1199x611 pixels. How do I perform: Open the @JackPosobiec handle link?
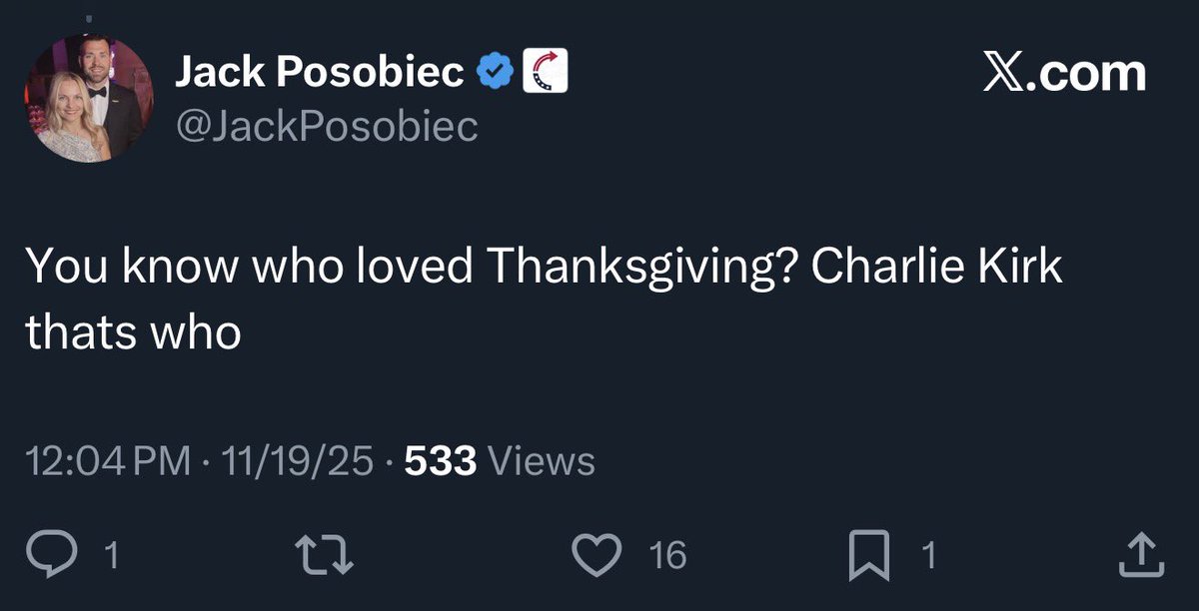[326, 126]
